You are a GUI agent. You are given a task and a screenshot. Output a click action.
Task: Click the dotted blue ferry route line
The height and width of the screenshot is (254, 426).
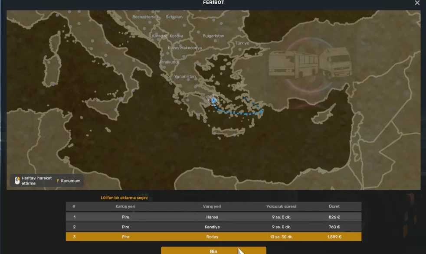(x=239, y=113)
